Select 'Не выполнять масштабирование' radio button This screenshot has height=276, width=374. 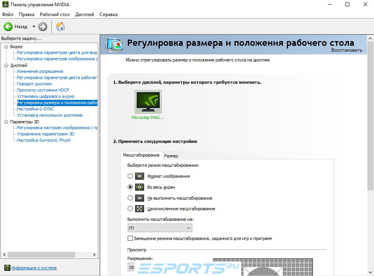[x=130, y=198]
